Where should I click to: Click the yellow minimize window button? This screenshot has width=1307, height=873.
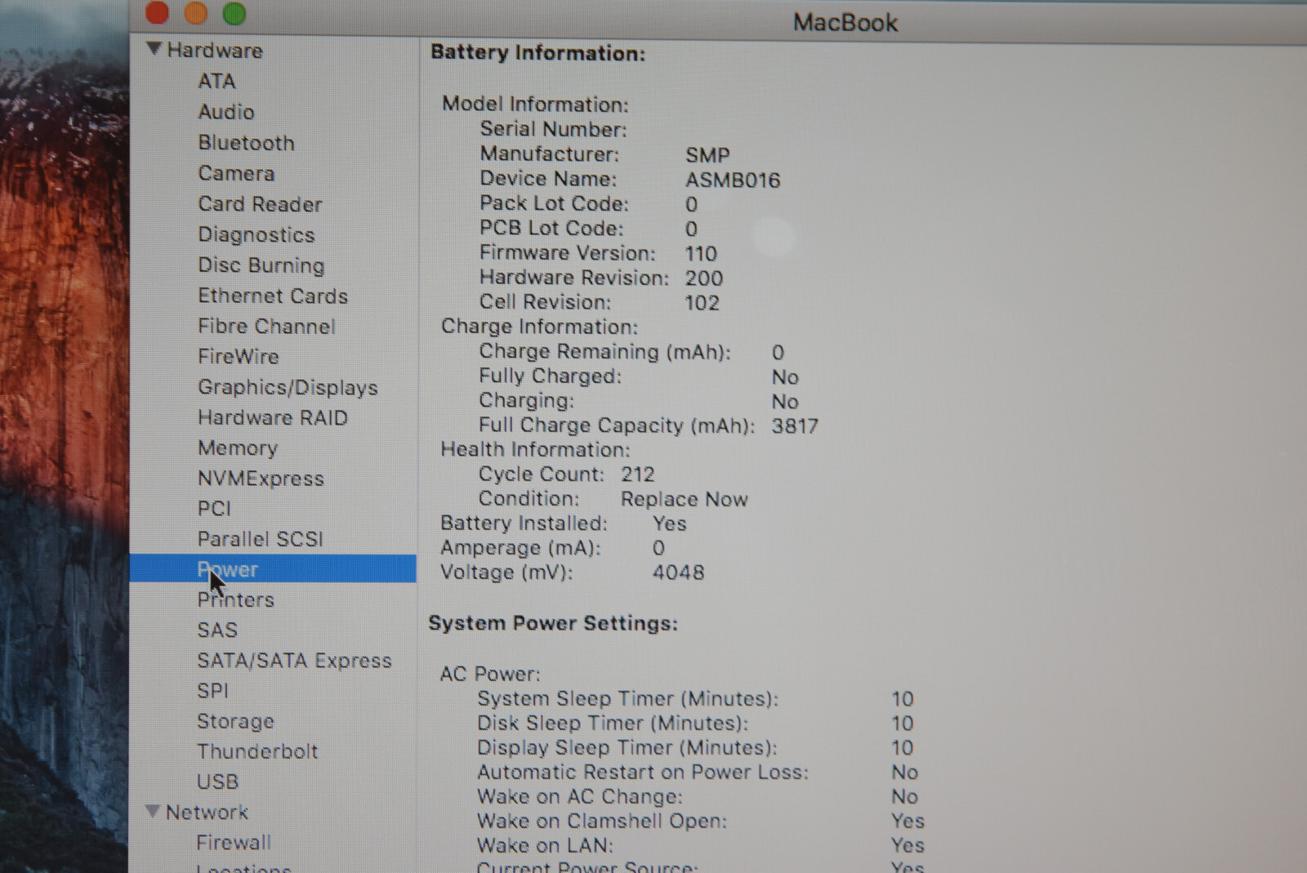pyautogui.click(x=196, y=12)
